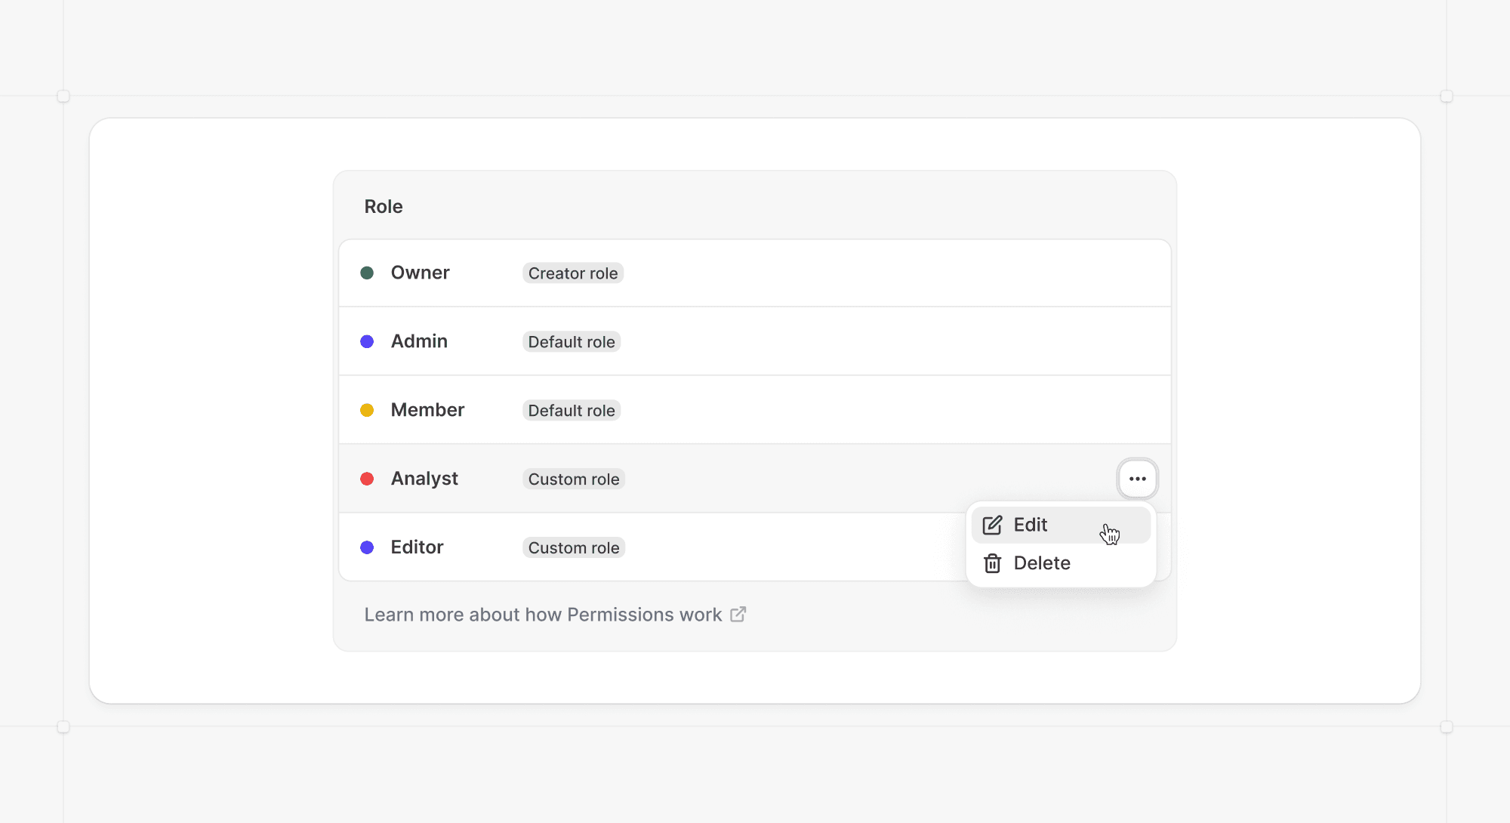Click the Analyst role name
Image resolution: width=1510 pixels, height=823 pixels.
pos(424,479)
